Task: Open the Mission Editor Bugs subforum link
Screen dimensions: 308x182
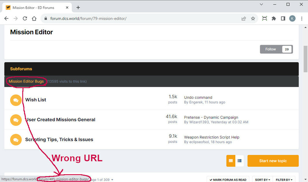Action: [x=26, y=81]
